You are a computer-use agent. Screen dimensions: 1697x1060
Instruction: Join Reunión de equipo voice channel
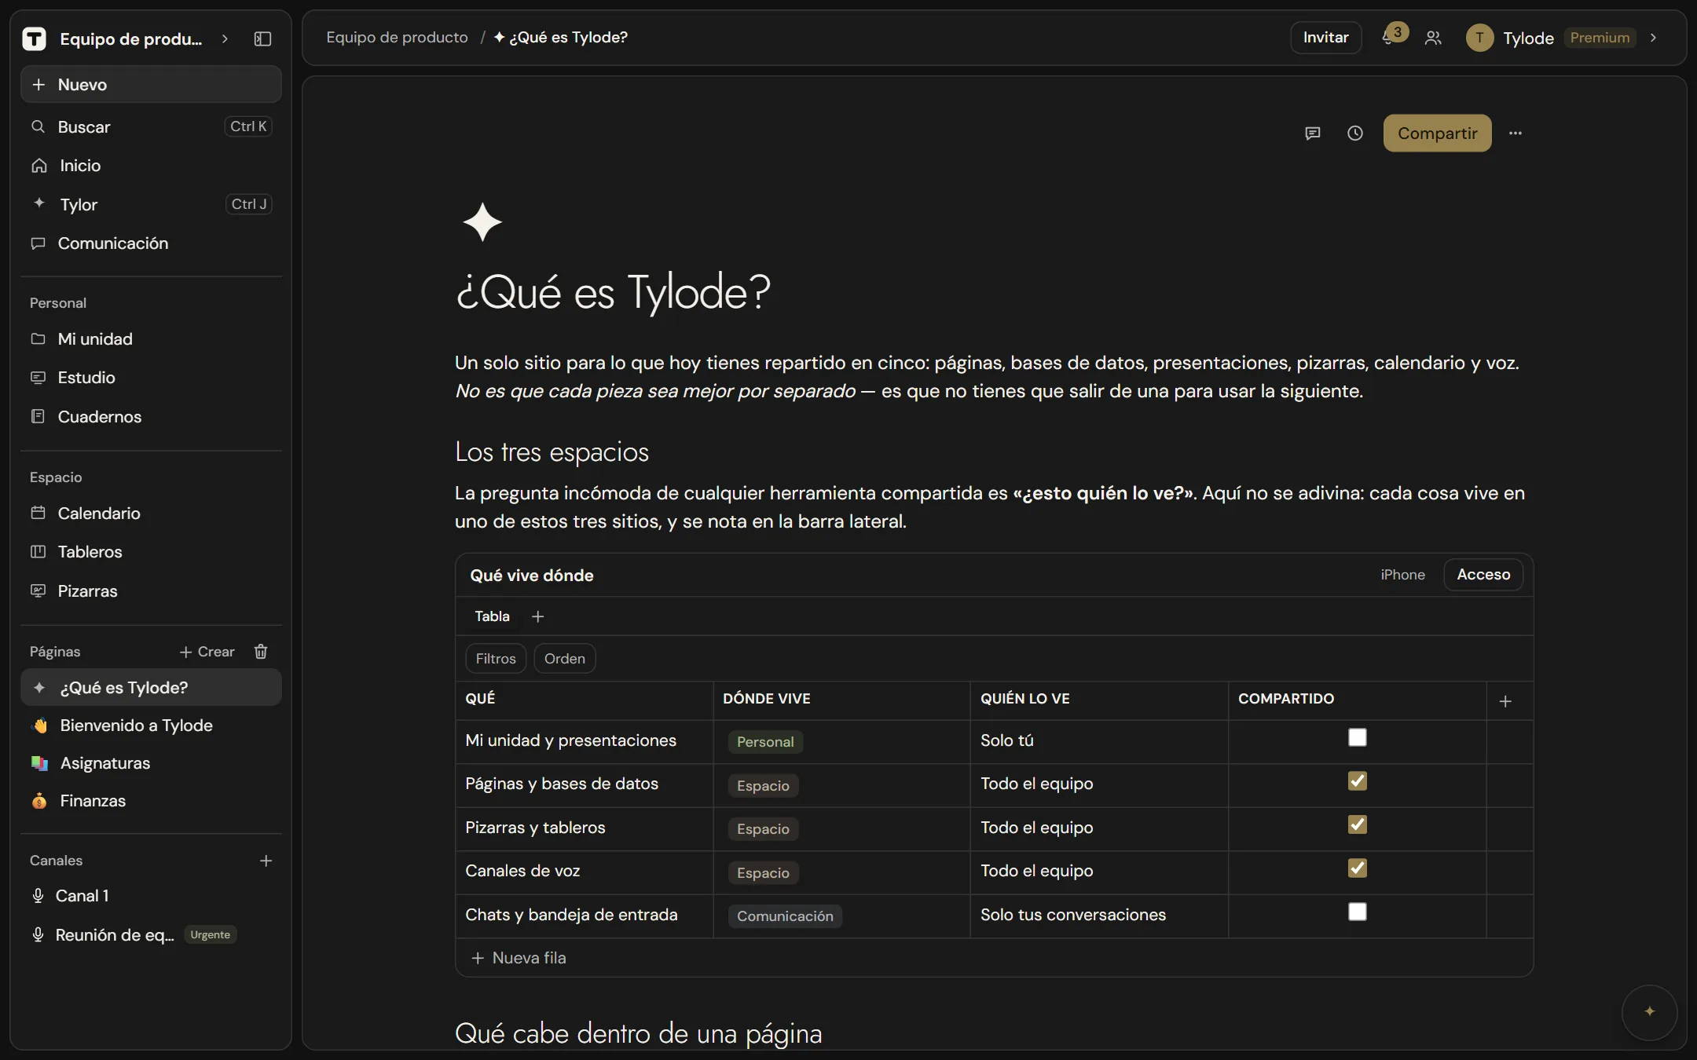(x=151, y=934)
